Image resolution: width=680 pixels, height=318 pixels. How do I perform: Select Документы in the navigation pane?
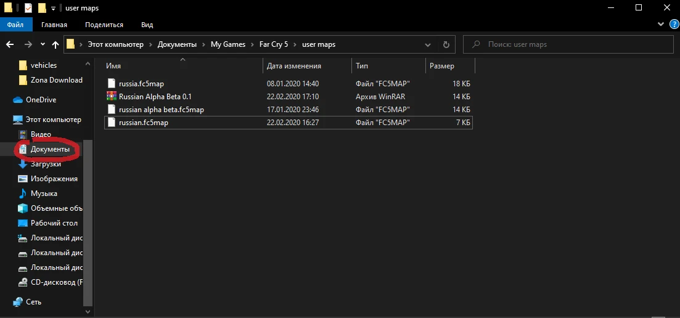50,149
